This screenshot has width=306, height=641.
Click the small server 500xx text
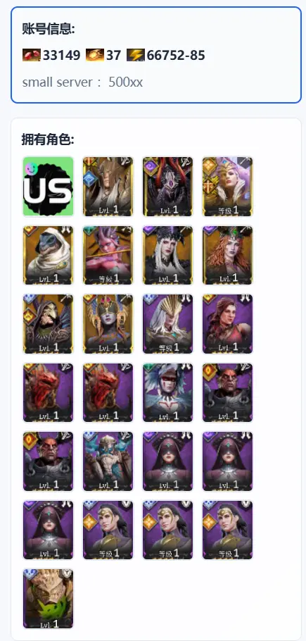(x=82, y=82)
